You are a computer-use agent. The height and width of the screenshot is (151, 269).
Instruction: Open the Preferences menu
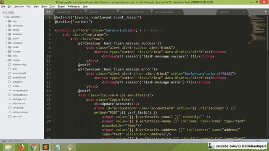click(74, 7)
